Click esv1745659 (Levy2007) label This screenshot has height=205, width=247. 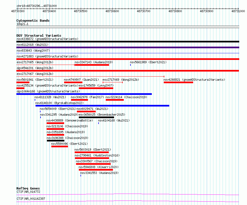96,85
